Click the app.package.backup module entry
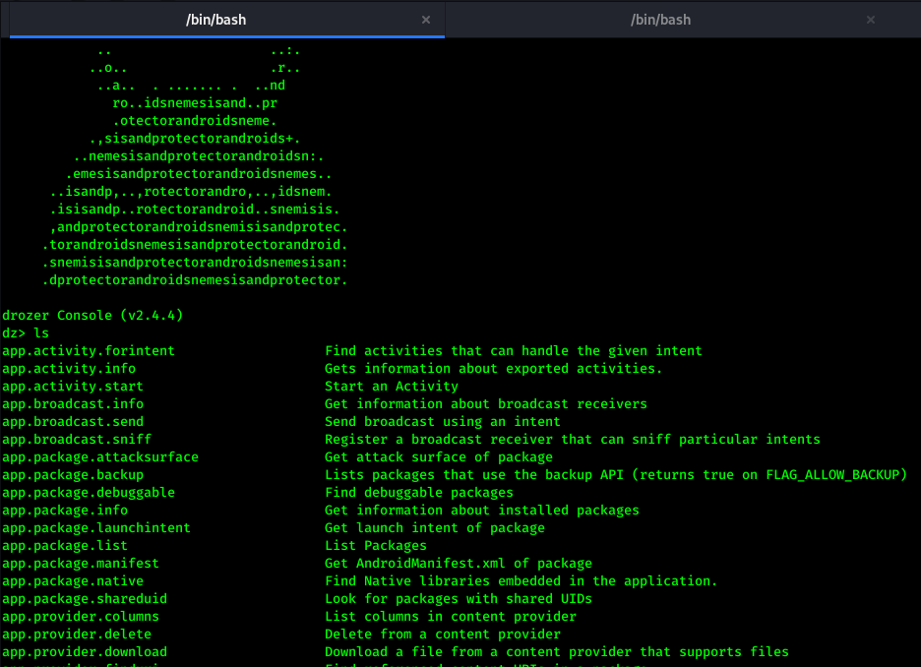Image resolution: width=921 pixels, height=667 pixels. [x=73, y=475]
